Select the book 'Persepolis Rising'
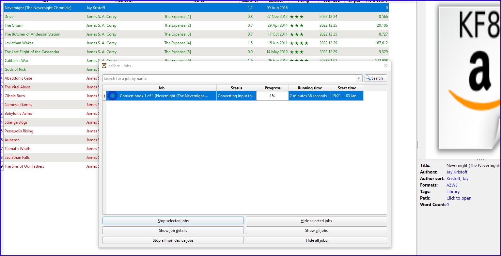The image size is (501, 256). coord(19,131)
